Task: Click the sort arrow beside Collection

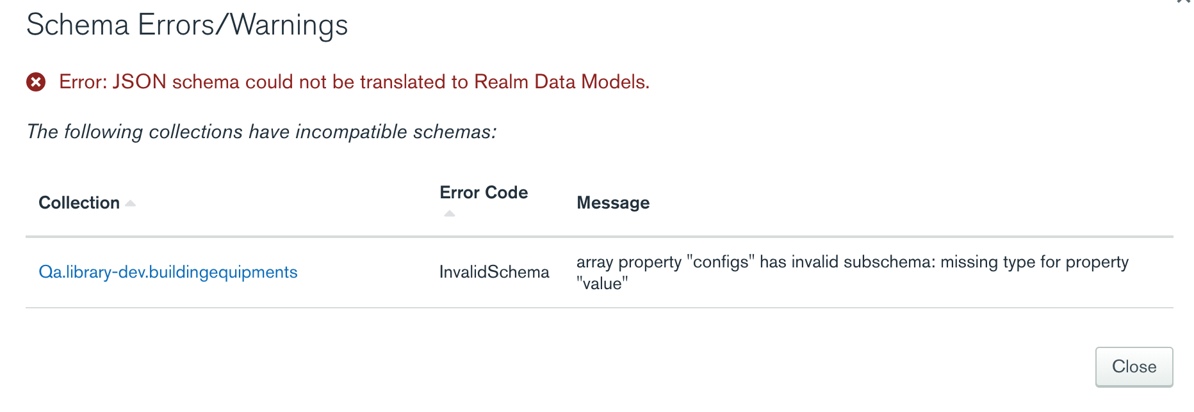Action: (131, 203)
